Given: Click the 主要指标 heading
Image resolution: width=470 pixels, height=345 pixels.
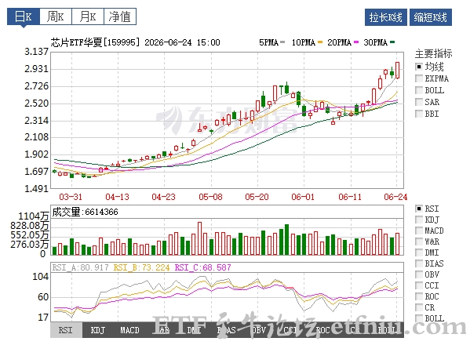Looking at the screenshot, I should [x=433, y=53].
